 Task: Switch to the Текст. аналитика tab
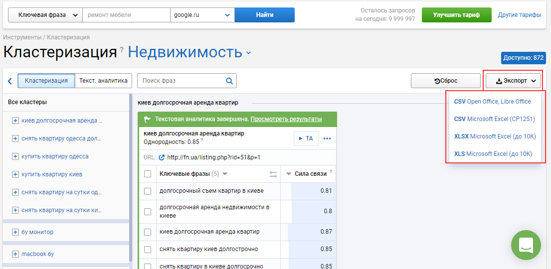(103, 81)
